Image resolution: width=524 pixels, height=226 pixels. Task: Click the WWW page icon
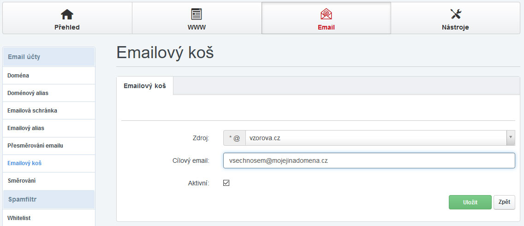click(x=196, y=14)
